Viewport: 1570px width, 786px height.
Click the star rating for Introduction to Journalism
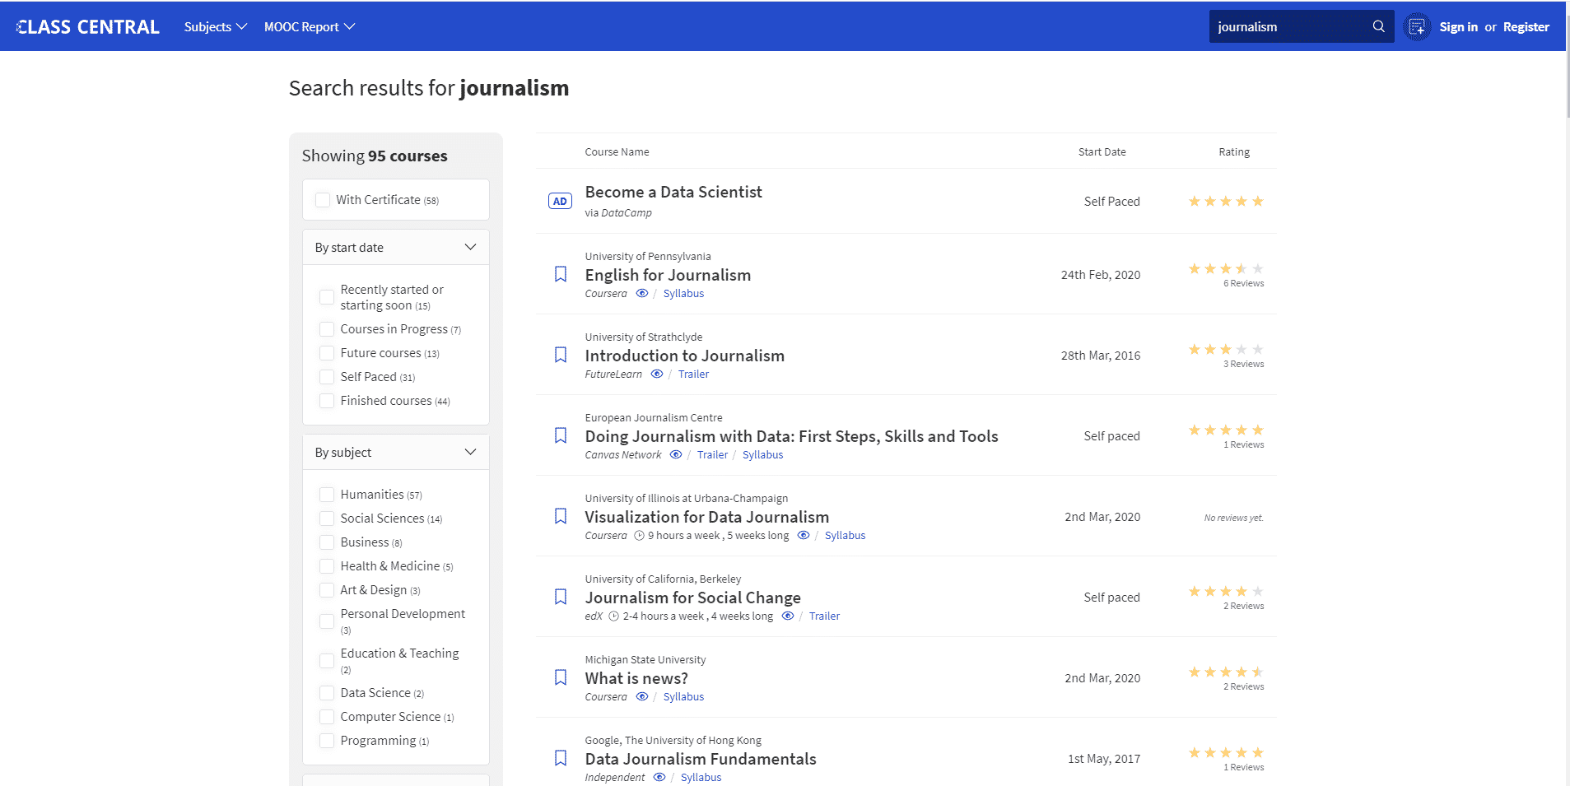(x=1225, y=349)
